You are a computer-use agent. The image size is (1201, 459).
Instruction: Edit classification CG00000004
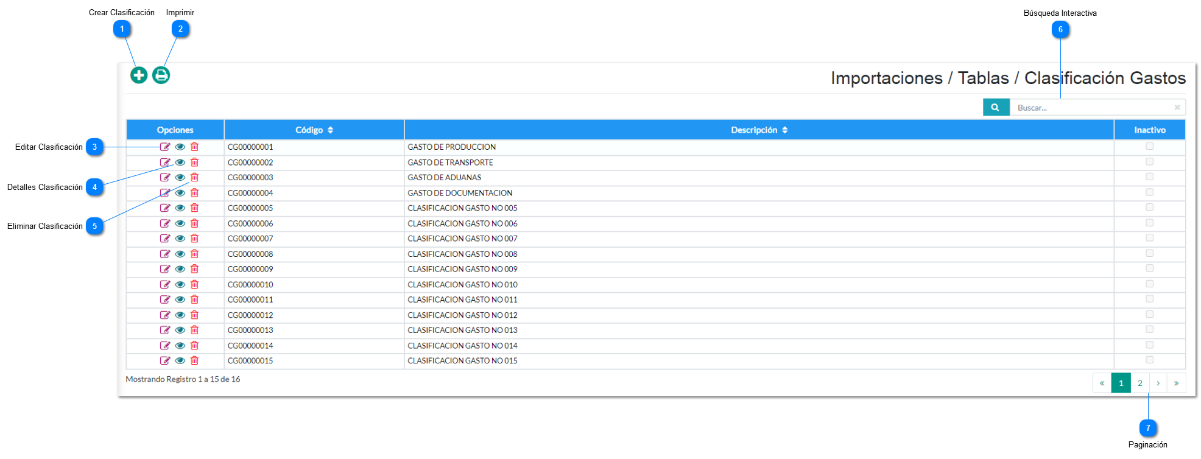click(x=165, y=193)
